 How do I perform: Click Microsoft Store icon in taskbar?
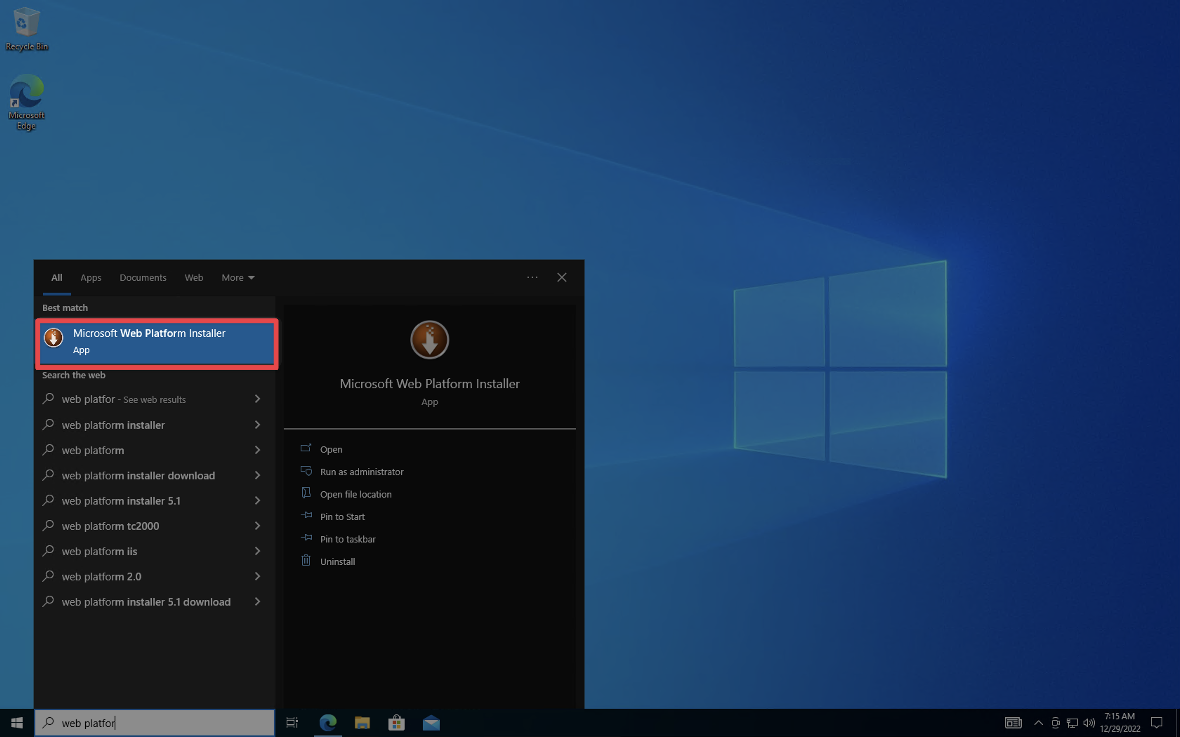395,723
